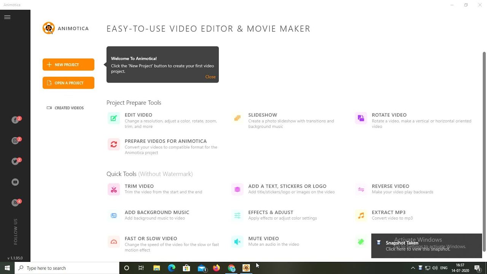Open the Facebook follow icon

[x=15, y=120]
